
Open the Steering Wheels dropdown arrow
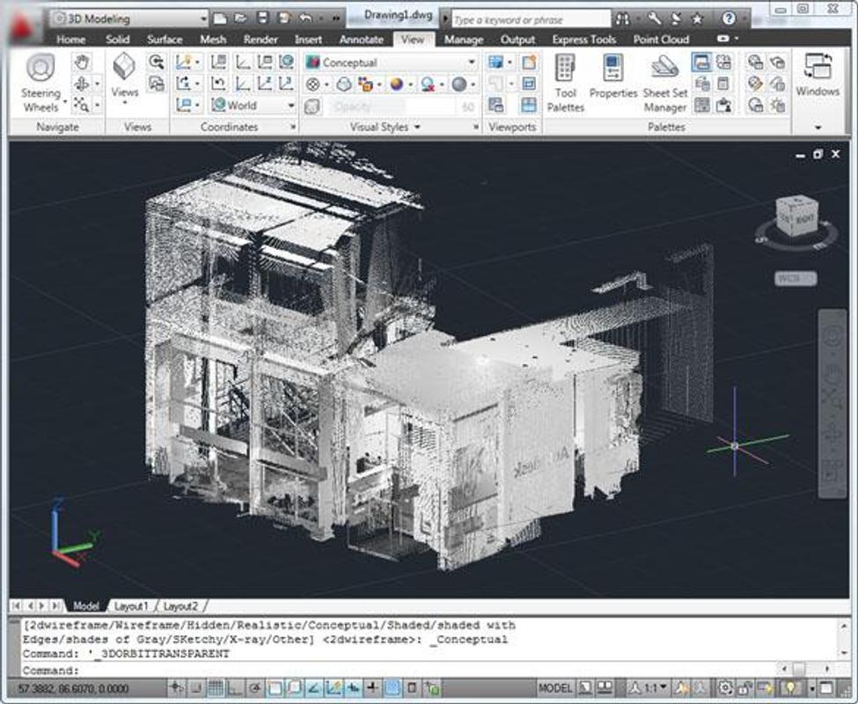66,102
